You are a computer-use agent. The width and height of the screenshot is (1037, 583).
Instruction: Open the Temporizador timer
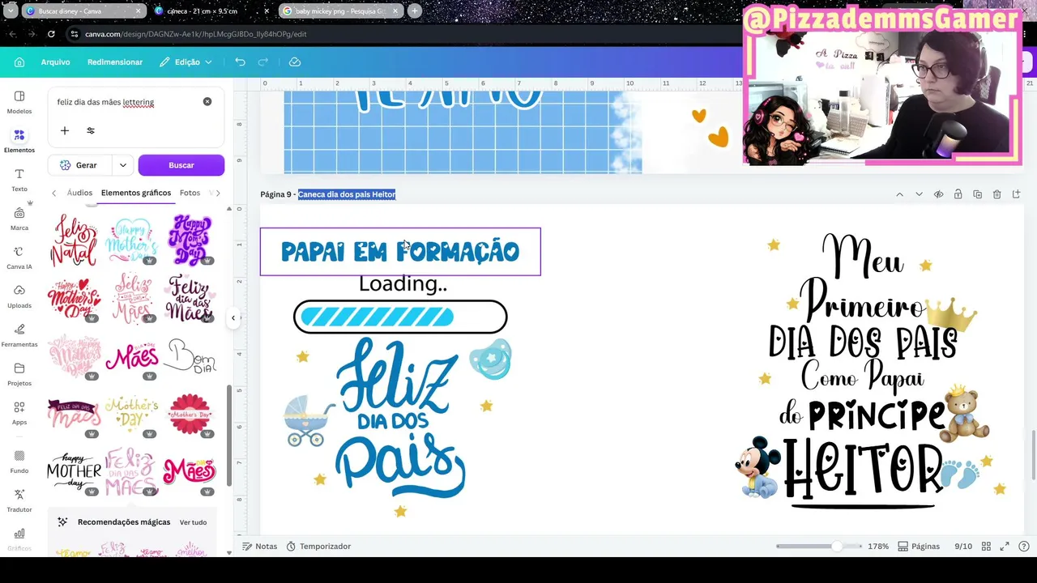coord(318,547)
